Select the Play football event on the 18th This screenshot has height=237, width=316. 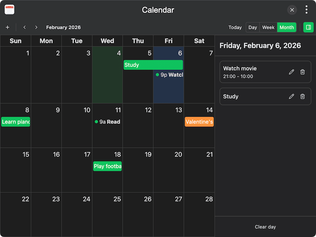tap(107, 166)
